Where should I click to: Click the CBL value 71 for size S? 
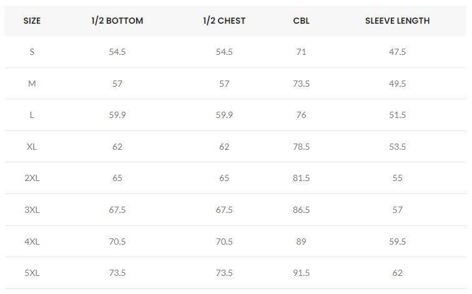click(301, 52)
